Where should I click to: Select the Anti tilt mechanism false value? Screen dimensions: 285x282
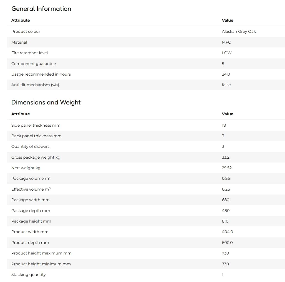coord(226,85)
